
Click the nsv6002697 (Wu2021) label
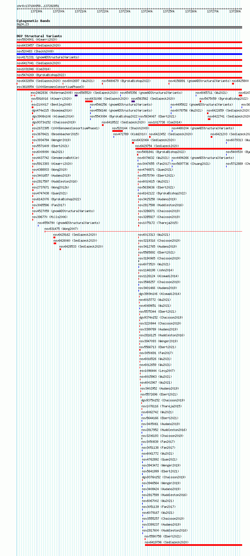(x=78, y=81)
